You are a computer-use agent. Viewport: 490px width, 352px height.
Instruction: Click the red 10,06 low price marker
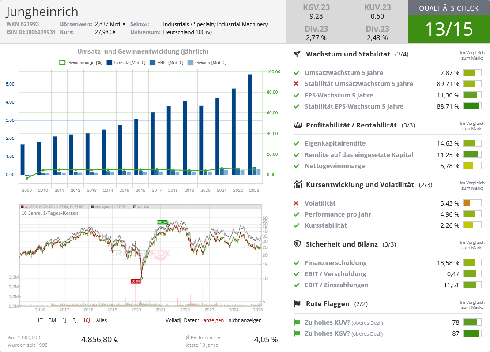[x=136, y=281]
